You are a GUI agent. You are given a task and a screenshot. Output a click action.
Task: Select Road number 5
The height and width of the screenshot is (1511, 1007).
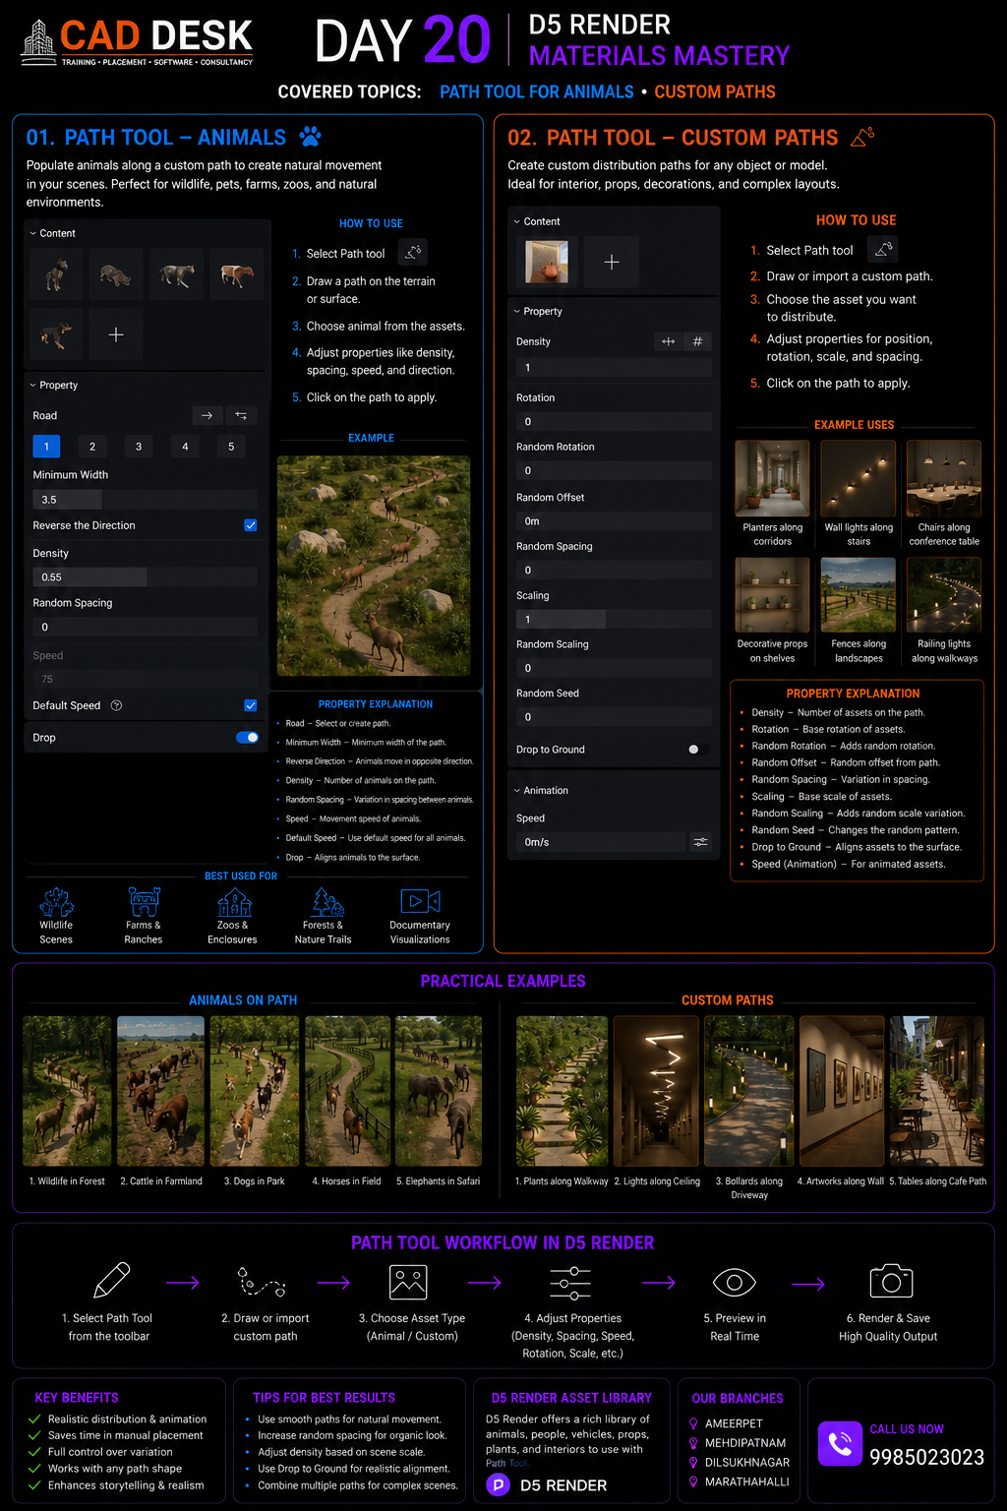[231, 447]
